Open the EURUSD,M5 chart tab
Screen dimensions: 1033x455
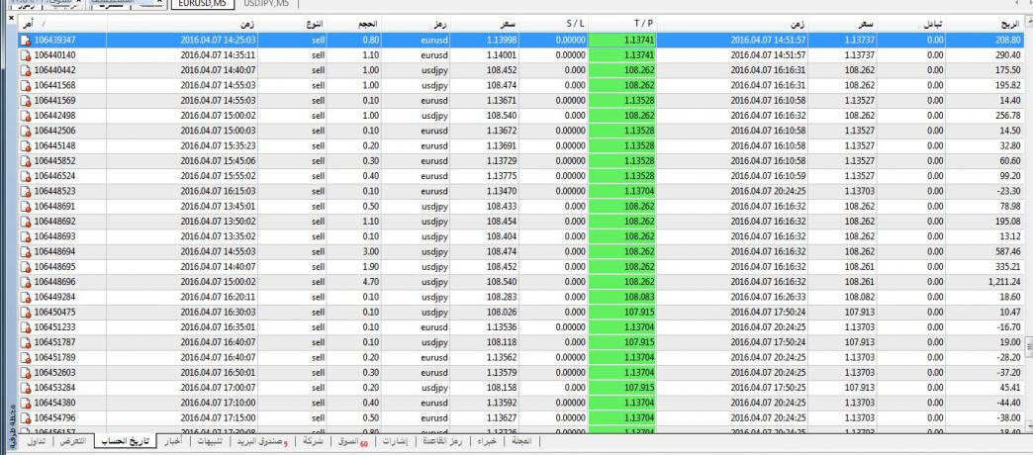pos(201,5)
